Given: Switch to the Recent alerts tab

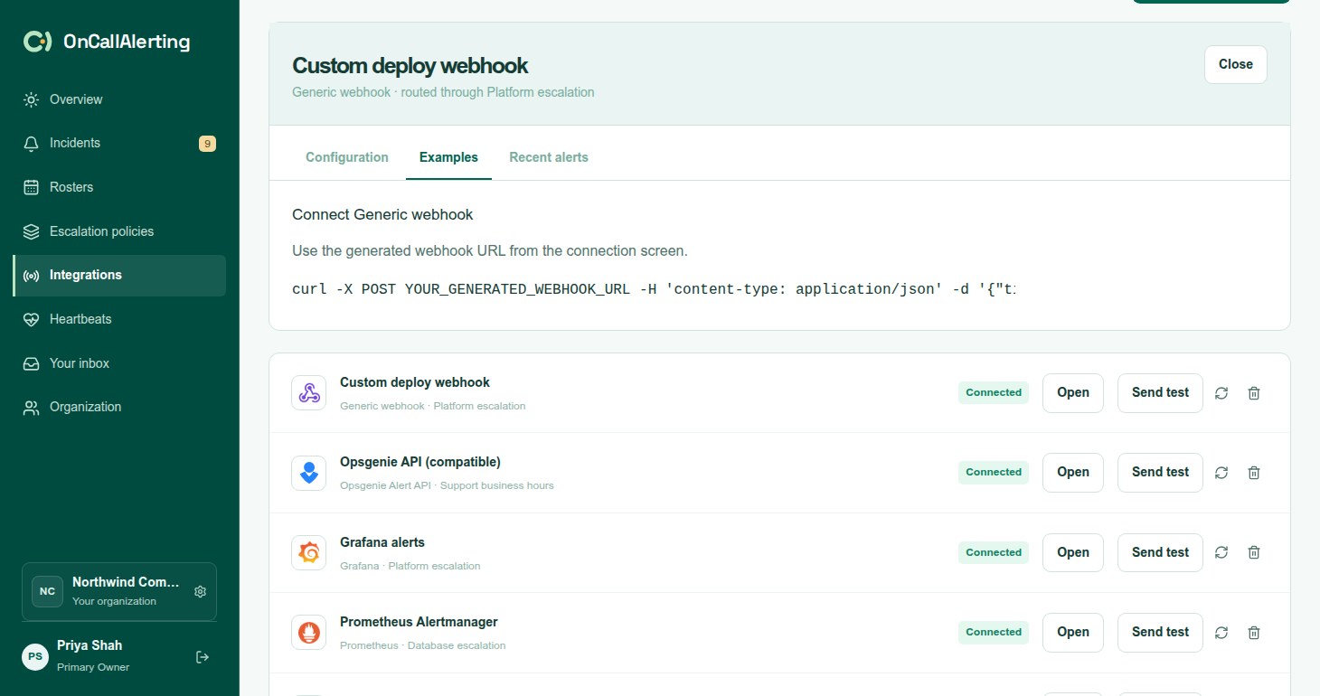Looking at the screenshot, I should pyautogui.click(x=549, y=157).
